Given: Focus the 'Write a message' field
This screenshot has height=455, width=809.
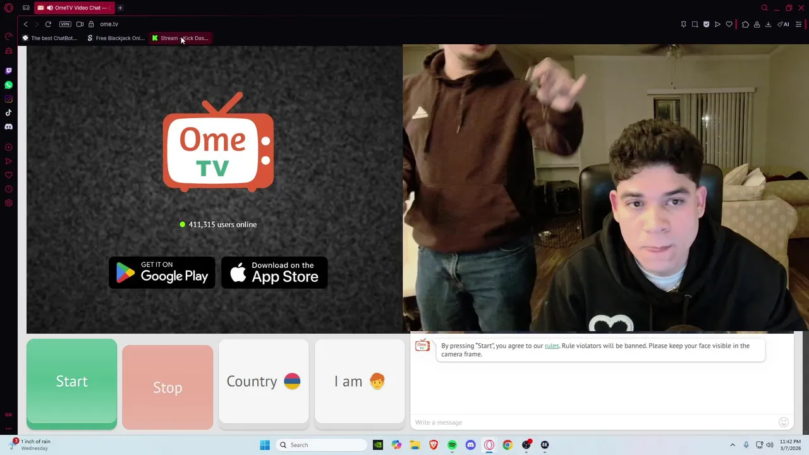Looking at the screenshot, I should coord(594,422).
